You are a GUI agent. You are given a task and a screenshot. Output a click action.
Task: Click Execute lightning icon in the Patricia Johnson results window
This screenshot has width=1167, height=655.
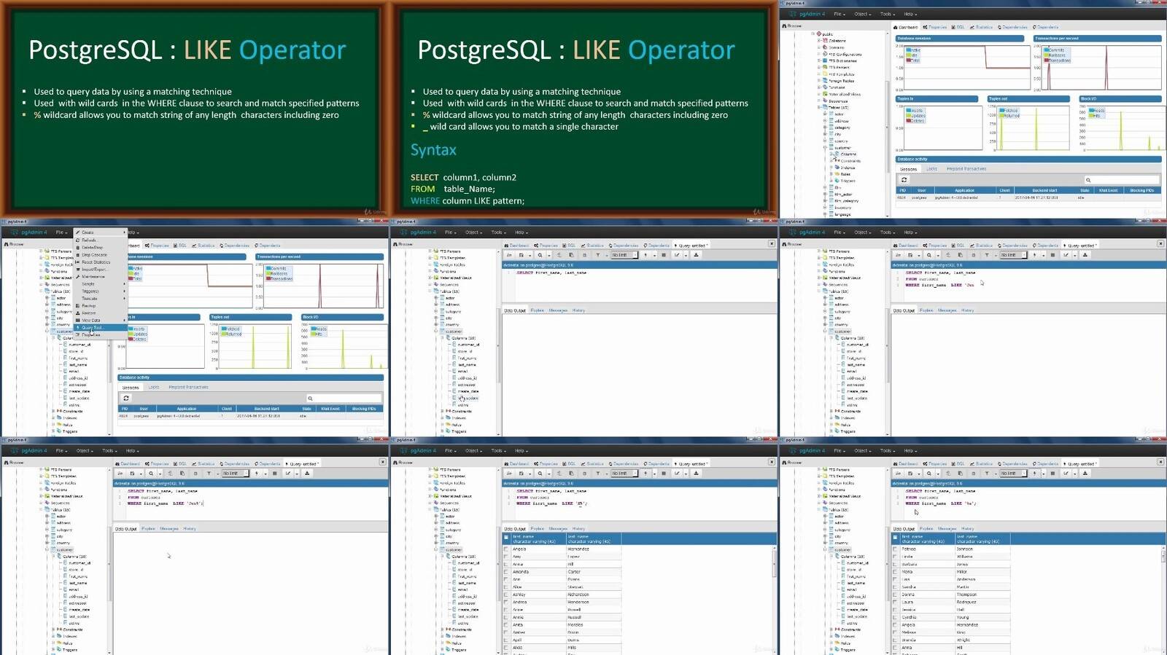tap(1034, 474)
